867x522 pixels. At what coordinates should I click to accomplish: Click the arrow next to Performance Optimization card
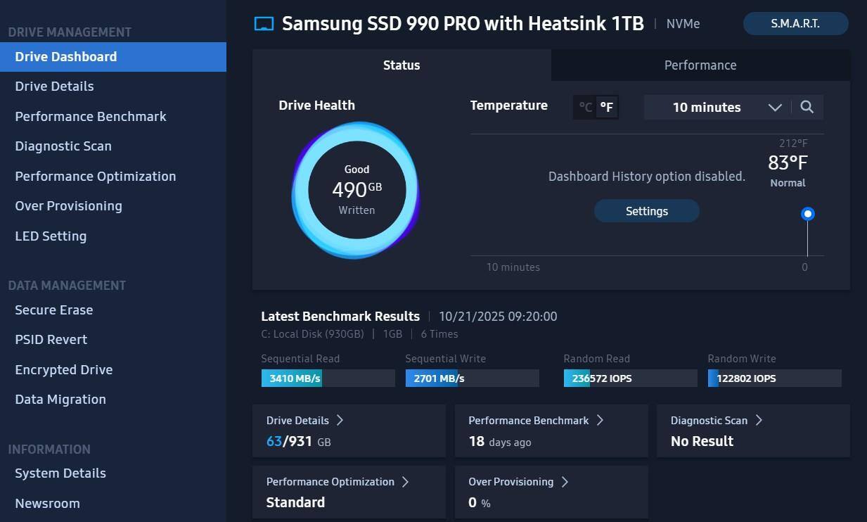point(405,481)
